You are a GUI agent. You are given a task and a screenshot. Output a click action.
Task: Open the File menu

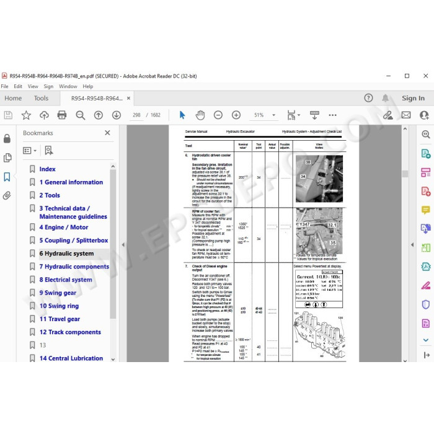[x=4, y=86]
